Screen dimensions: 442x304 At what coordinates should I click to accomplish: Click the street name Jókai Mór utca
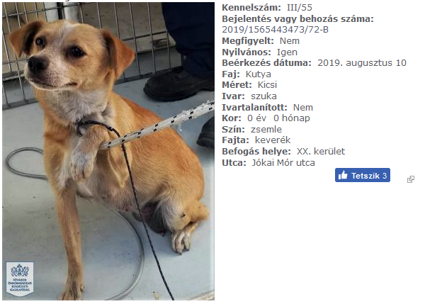tap(283, 163)
